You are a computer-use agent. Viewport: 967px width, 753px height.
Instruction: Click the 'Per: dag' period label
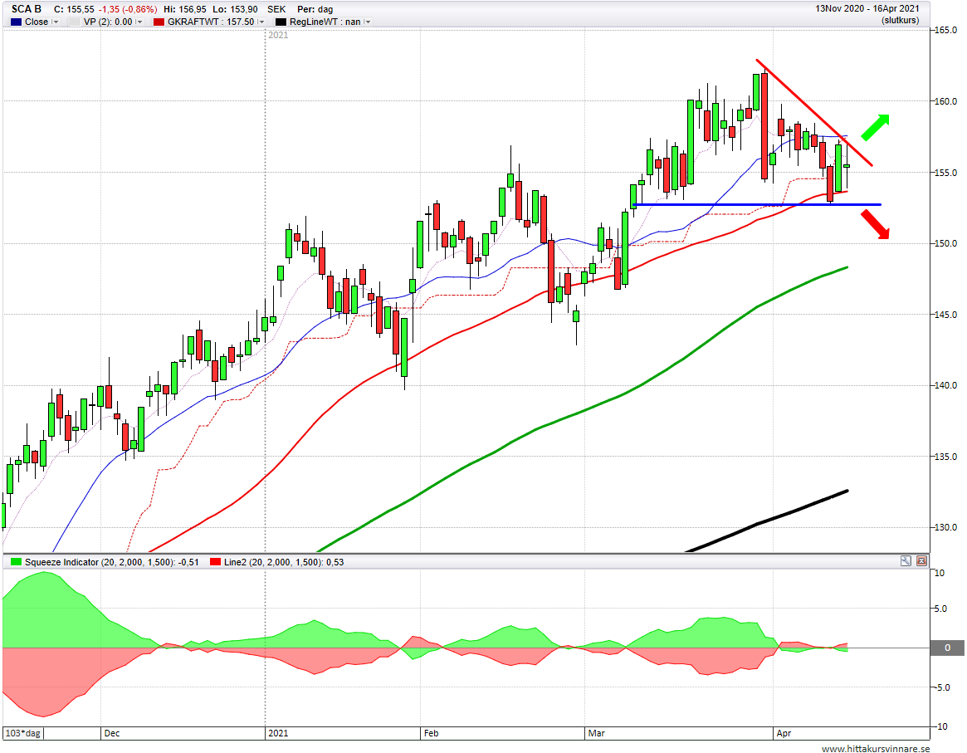click(x=315, y=9)
